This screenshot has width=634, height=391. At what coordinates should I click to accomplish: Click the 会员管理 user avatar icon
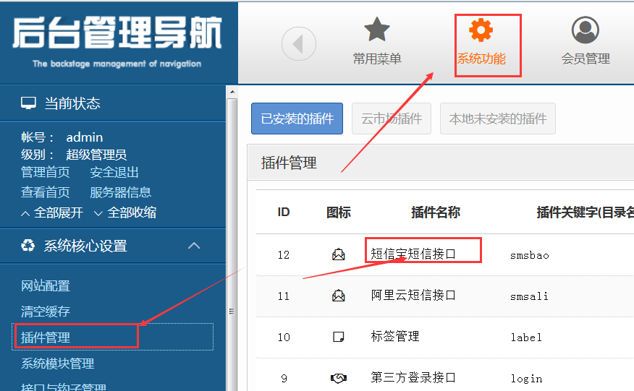585,30
